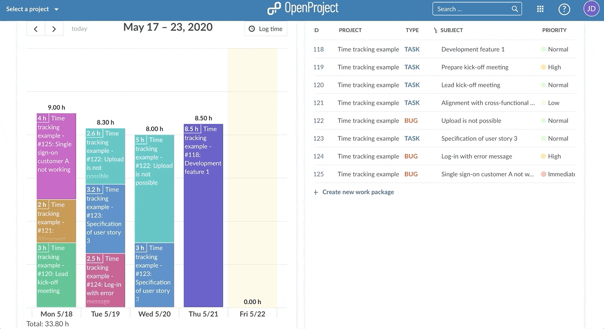604x329 pixels.
Task: Go to next week arrow
Action: 54,29
